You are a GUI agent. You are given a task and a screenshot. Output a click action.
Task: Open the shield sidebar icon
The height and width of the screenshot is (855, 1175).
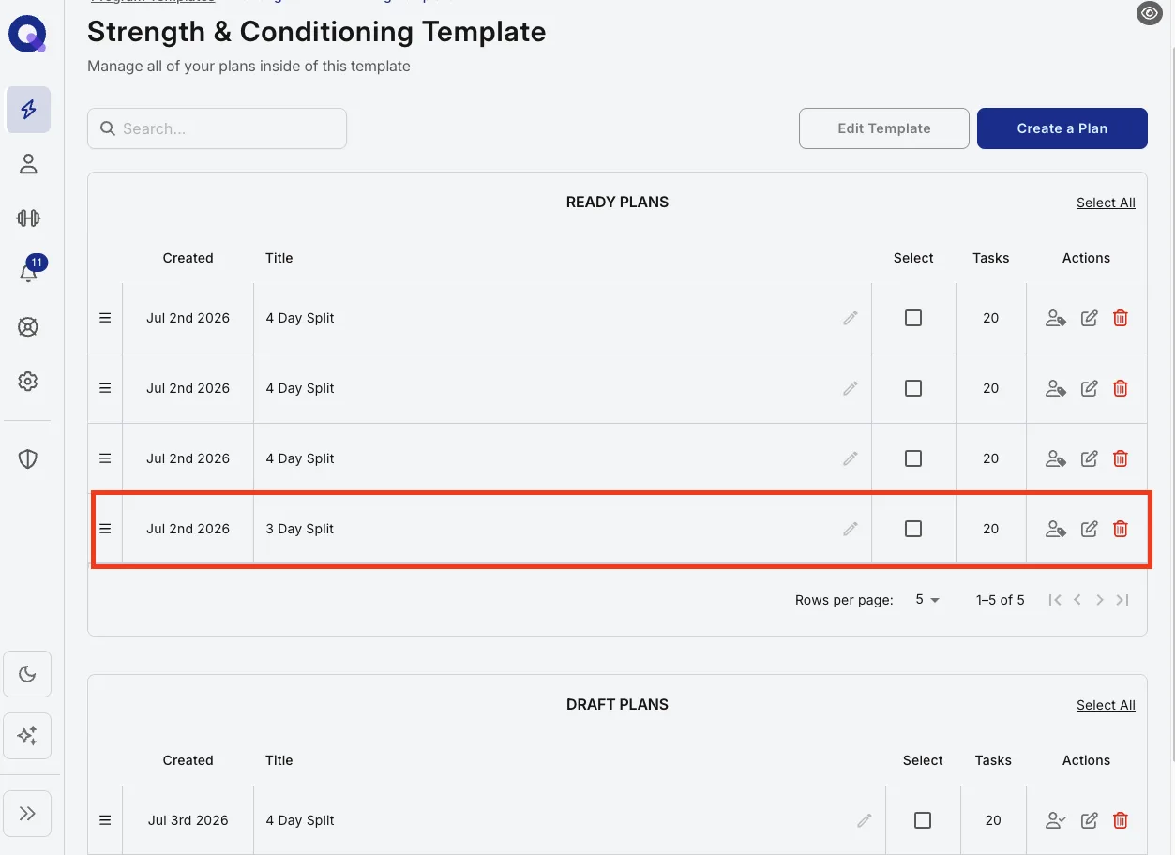tap(28, 458)
